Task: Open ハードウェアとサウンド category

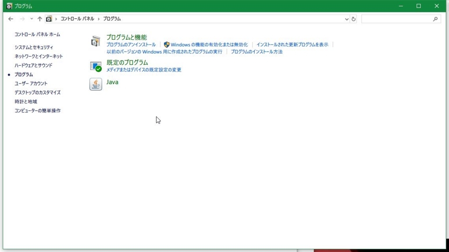Action: point(33,66)
